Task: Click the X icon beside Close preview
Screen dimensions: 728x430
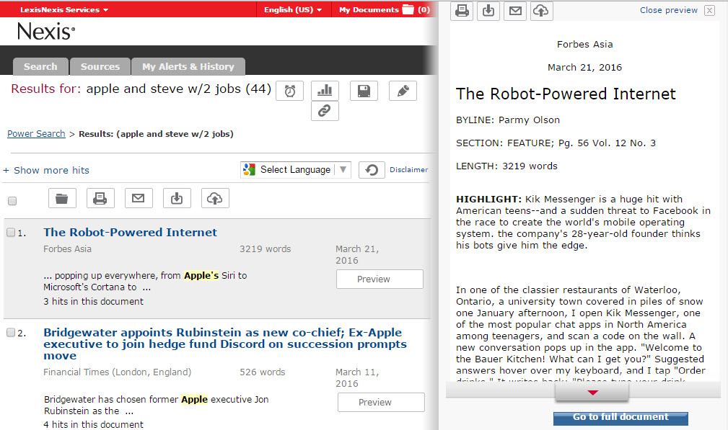Action: [709, 10]
